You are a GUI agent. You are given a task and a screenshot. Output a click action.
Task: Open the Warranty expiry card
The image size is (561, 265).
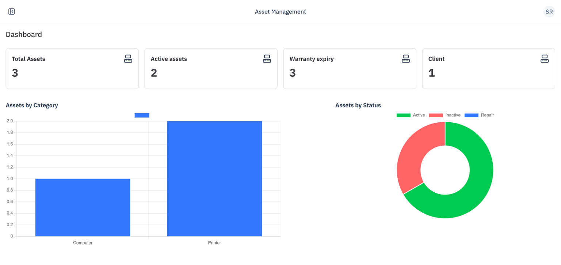[x=350, y=69]
